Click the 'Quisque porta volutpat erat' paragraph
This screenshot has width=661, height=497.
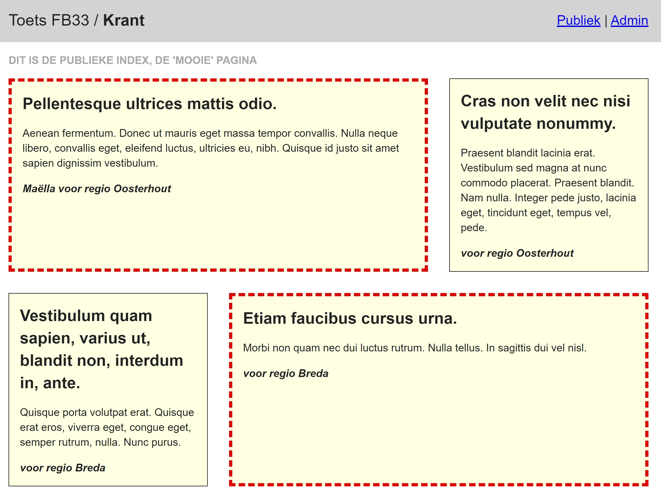tap(107, 427)
